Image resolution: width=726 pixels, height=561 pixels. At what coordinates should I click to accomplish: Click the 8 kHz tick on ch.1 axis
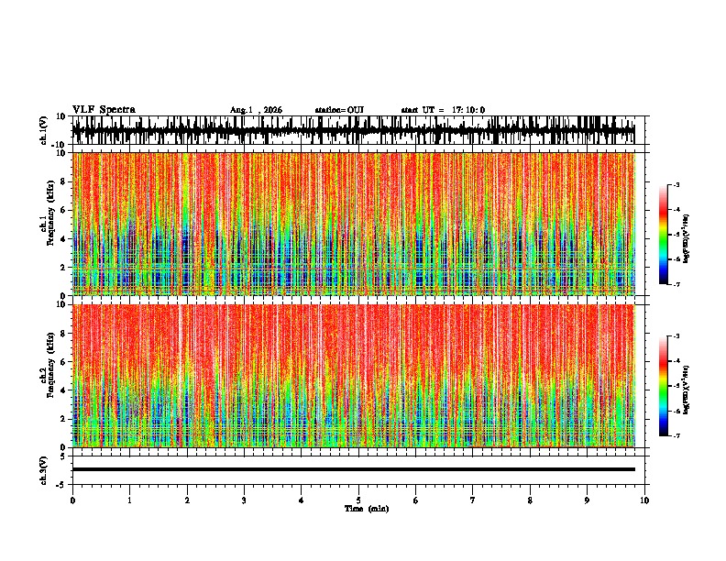point(63,181)
